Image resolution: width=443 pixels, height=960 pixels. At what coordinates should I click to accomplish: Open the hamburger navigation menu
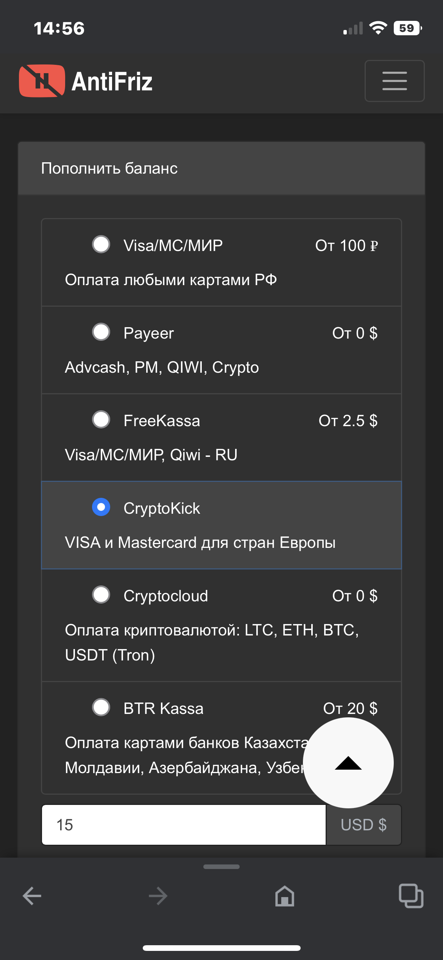394,81
